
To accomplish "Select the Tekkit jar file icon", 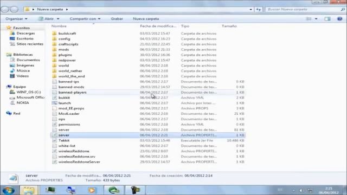I will pos(54,140).
